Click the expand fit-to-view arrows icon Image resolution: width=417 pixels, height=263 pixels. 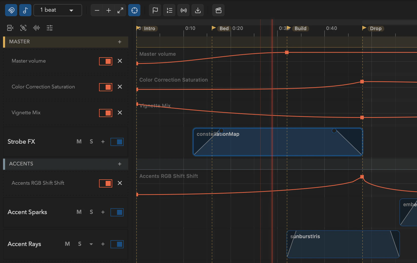(120, 10)
